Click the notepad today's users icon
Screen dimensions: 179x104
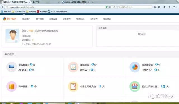click(73, 86)
